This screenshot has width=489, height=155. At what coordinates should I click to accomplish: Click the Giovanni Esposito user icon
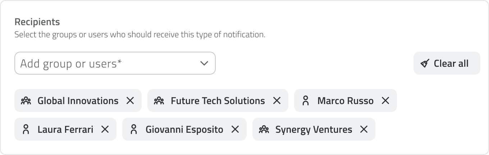[x=134, y=130]
